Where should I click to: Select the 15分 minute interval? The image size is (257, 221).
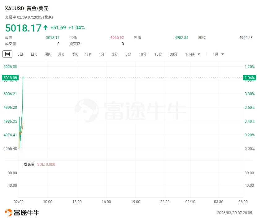click(x=158, y=54)
